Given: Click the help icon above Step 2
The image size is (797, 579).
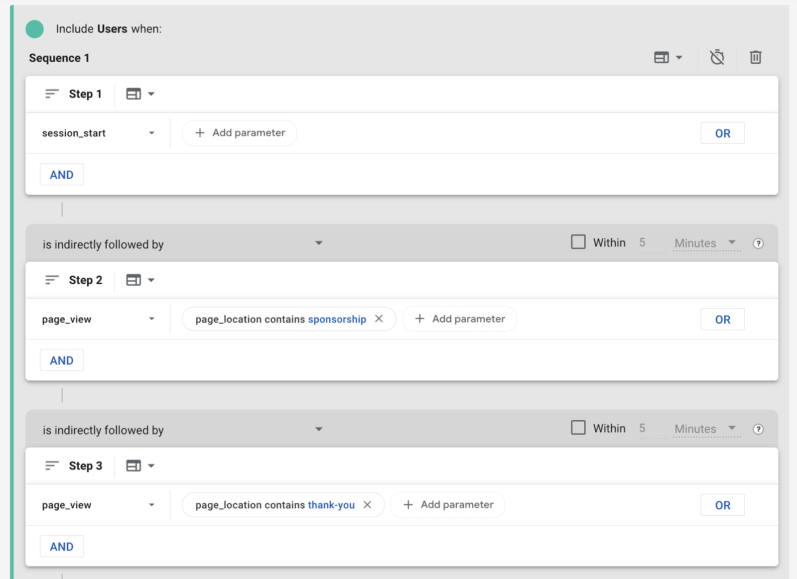Looking at the screenshot, I should [x=758, y=243].
